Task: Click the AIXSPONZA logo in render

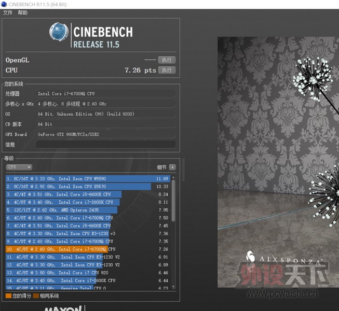Action: tap(284, 258)
